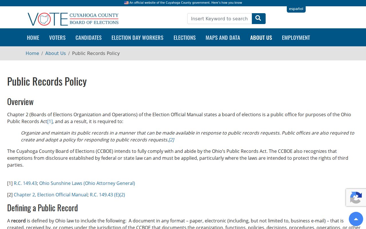Go to the EMPLOYMENT page

click(296, 37)
